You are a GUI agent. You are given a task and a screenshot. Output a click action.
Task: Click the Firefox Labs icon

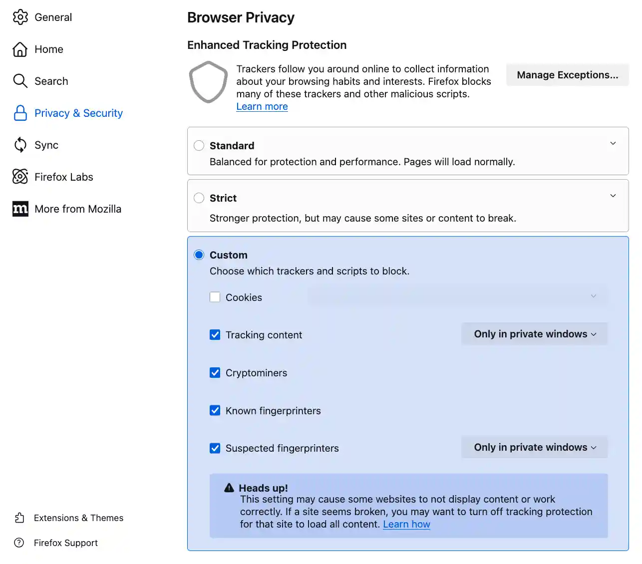pyautogui.click(x=20, y=177)
